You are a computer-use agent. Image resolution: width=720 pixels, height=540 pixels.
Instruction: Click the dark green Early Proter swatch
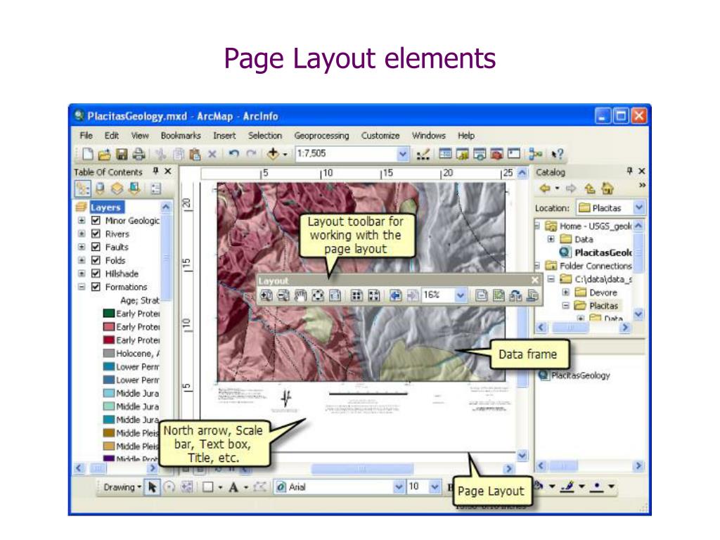[x=109, y=314]
